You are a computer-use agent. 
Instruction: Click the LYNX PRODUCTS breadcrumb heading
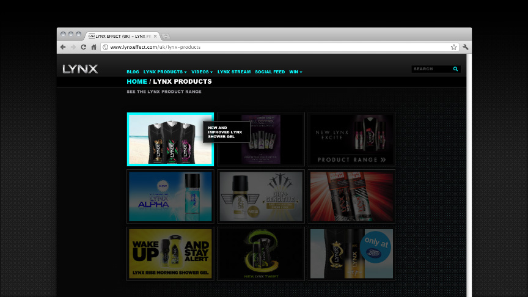pyautogui.click(x=182, y=81)
